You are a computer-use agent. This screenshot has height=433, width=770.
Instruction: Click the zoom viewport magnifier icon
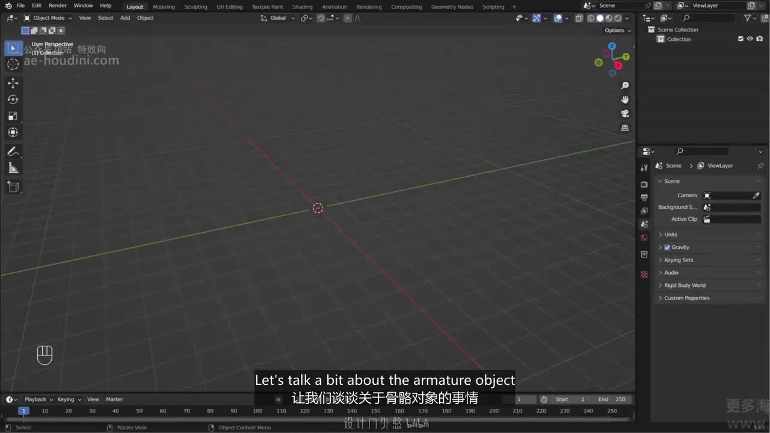[x=625, y=85]
